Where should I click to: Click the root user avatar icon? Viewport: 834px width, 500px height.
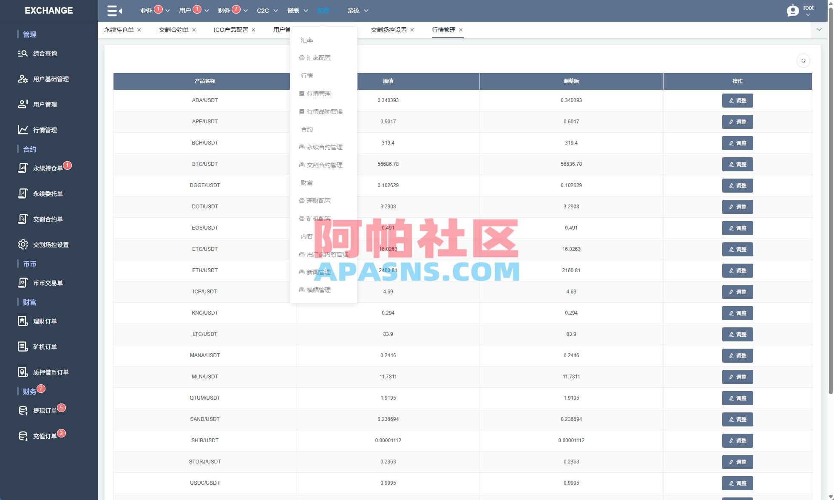[x=793, y=11]
